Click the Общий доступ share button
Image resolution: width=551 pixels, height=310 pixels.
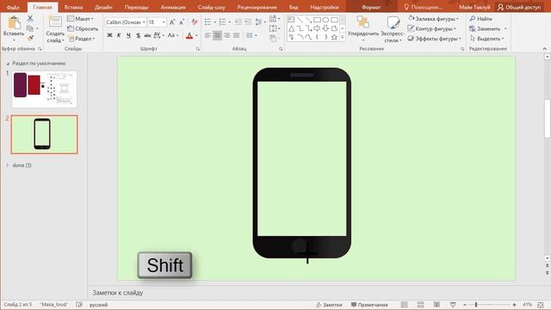coord(519,7)
